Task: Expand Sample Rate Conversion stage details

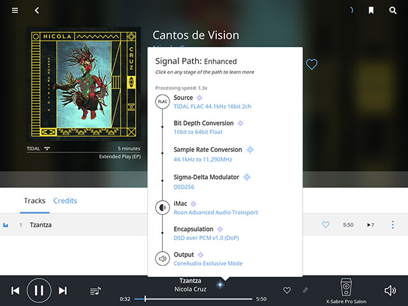Action: (x=208, y=150)
